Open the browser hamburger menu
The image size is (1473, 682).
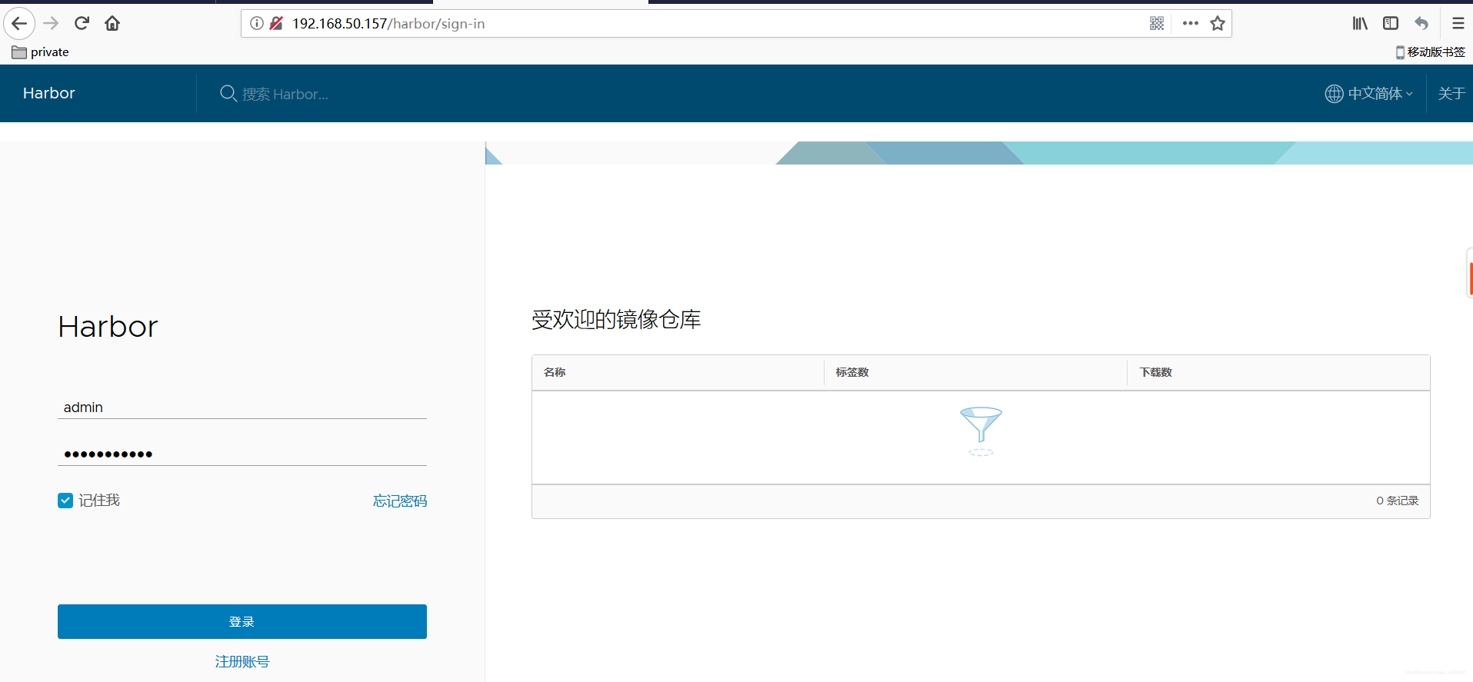point(1458,23)
